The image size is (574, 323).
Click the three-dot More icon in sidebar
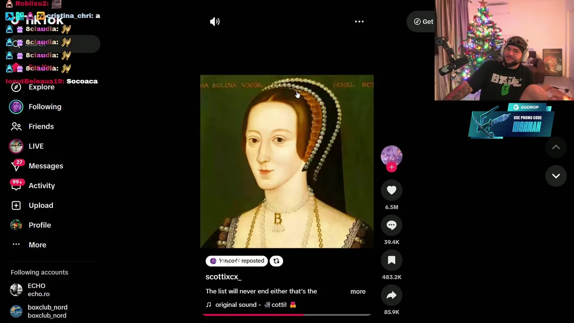16,244
